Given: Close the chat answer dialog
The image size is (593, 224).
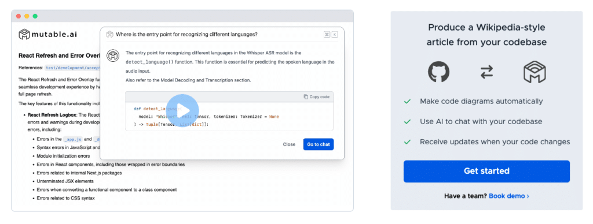Looking at the screenshot, I should coord(289,144).
